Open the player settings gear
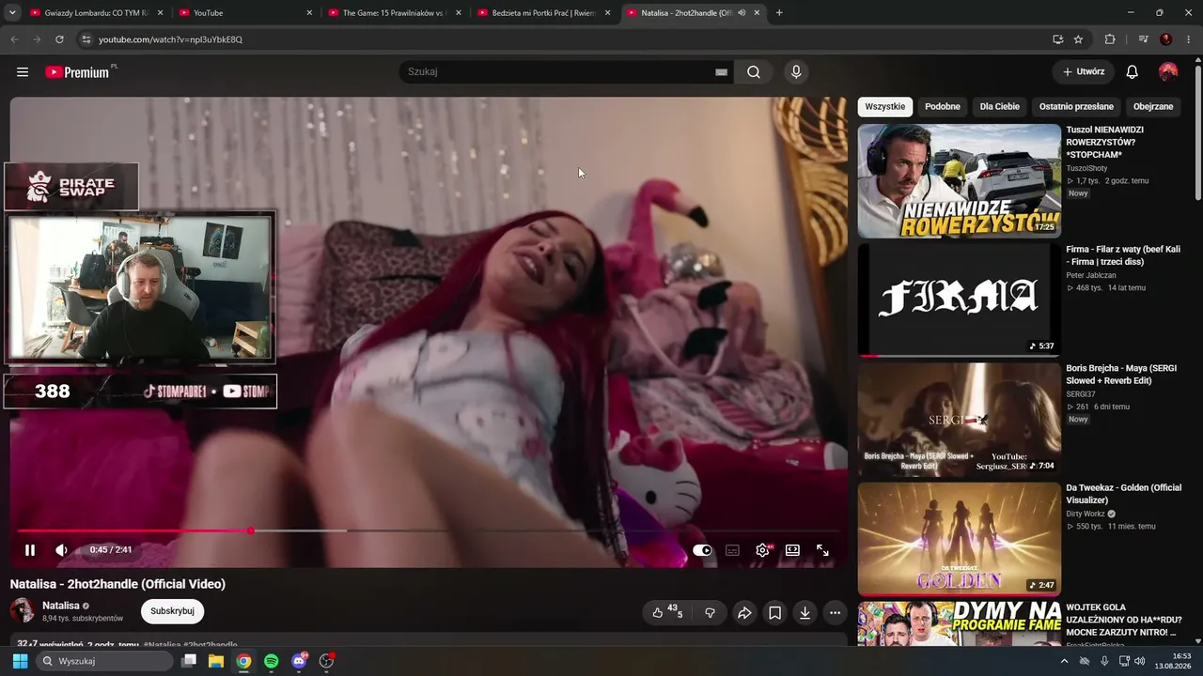Viewport: 1203px width, 676px height. pos(762,550)
